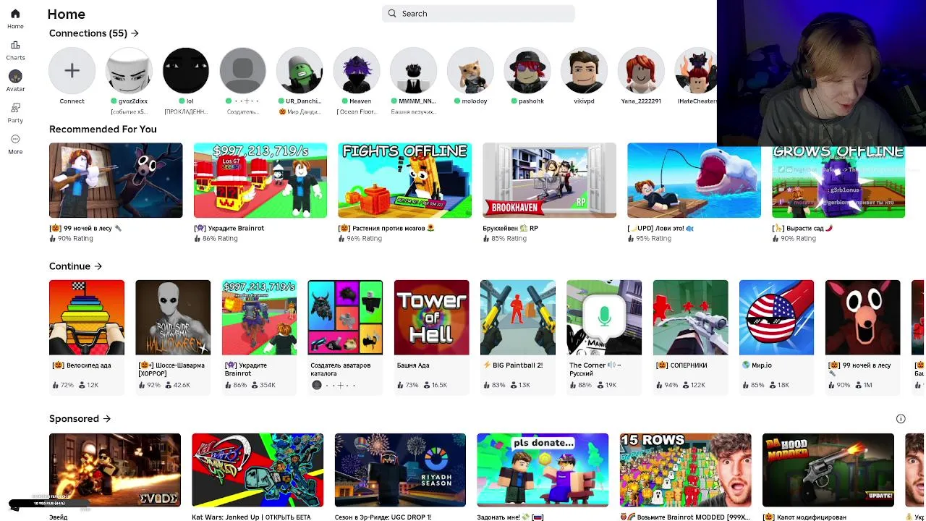Click the Connect plus button
Screen dimensions: 926x521
pos(72,70)
